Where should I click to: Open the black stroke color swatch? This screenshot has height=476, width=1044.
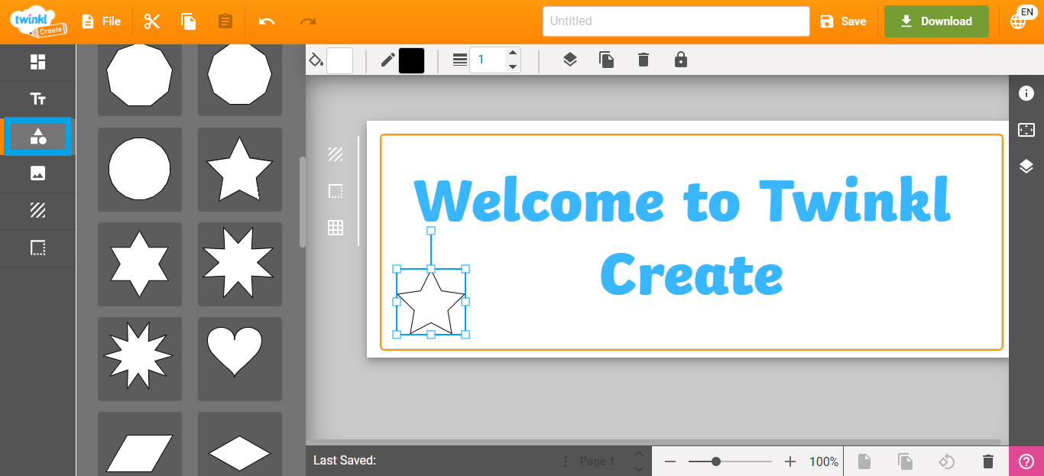tap(411, 60)
